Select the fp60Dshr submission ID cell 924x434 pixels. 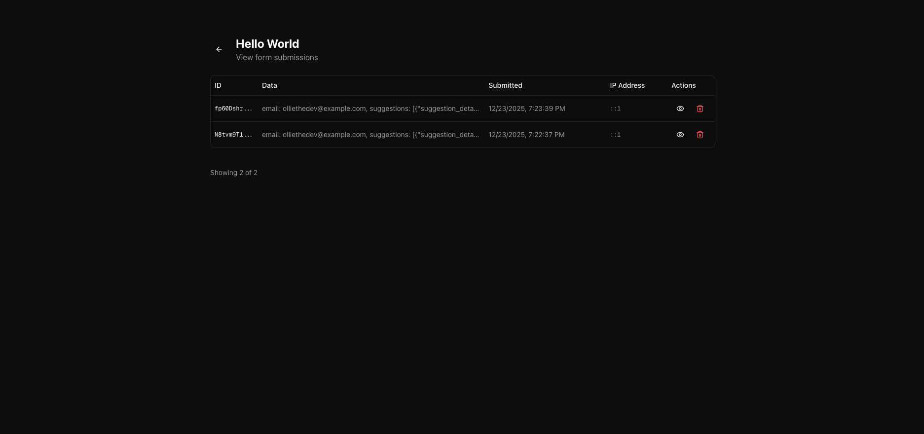click(233, 108)
